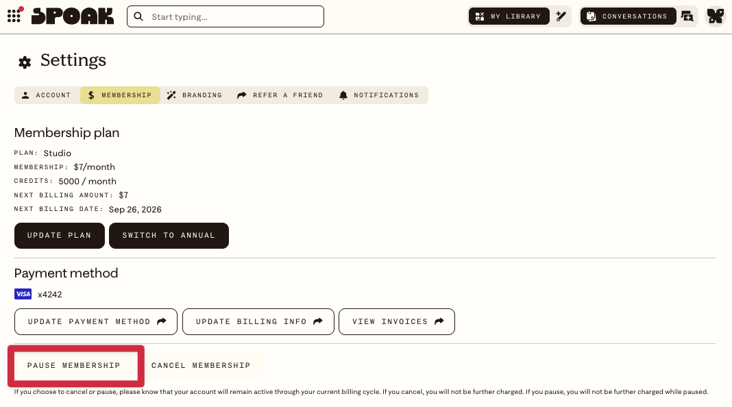
Task: Open the apps grid menu icon
Action: [14, 16]
